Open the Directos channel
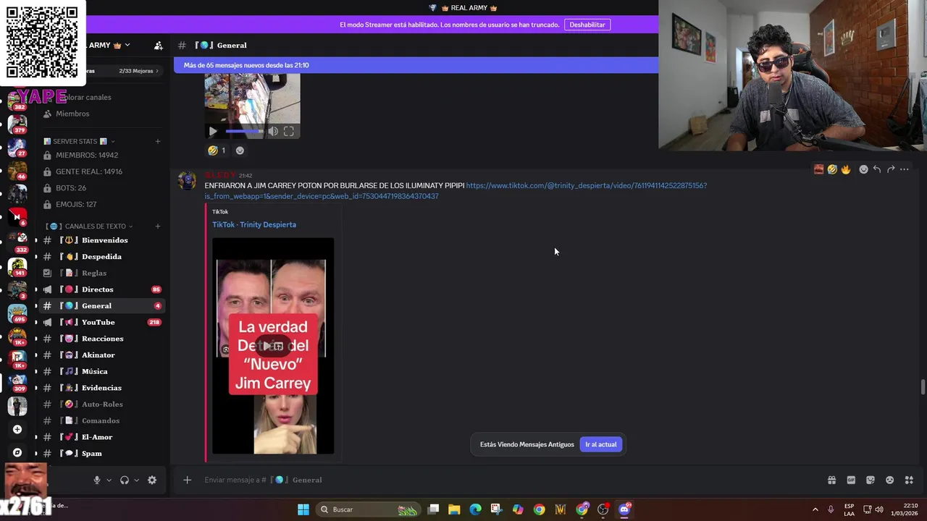Viewport: 927px width, 521px height. (102, 289)
